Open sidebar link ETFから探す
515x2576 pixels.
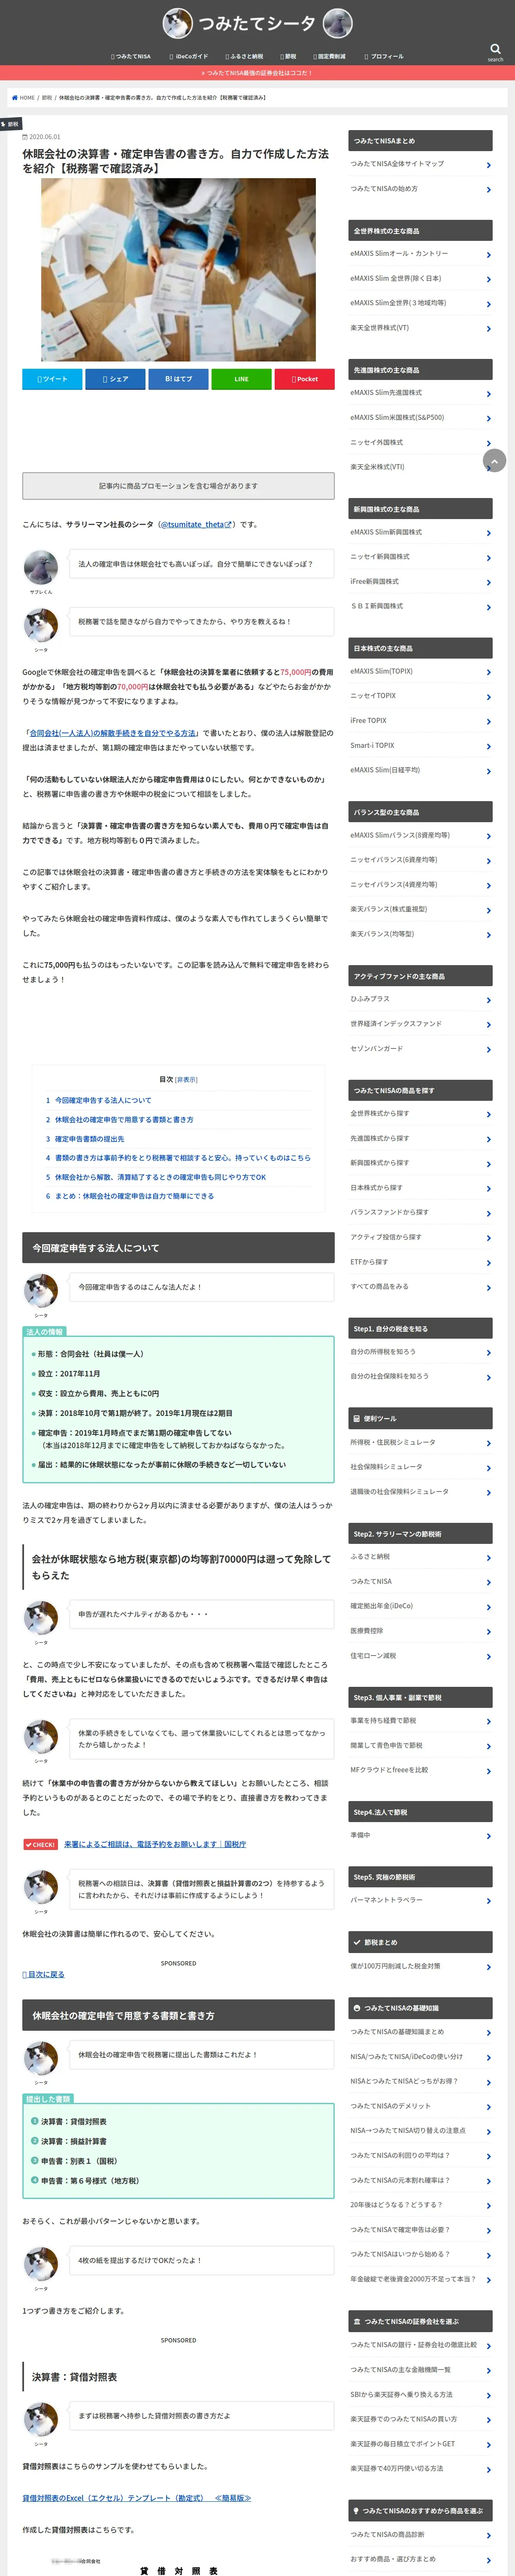[x=369, y=1262]
